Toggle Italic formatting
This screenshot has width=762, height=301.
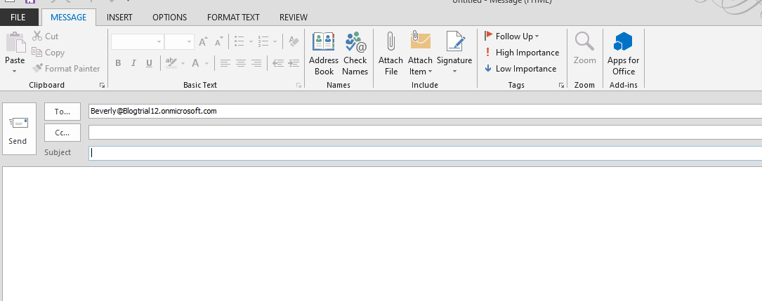[133, 63]
